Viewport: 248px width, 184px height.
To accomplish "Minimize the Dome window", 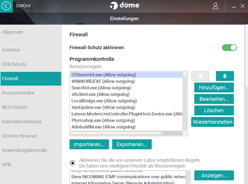I will tap(234, 7).
